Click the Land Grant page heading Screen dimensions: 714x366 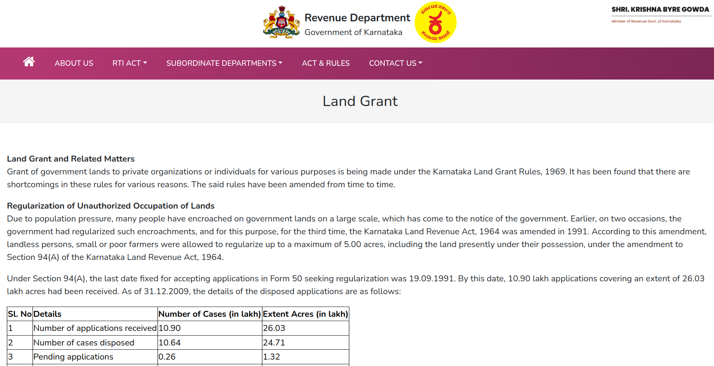coord(360,101)
